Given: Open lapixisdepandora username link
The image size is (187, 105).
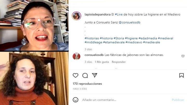Looking at the screenshot, I should 98,15.
